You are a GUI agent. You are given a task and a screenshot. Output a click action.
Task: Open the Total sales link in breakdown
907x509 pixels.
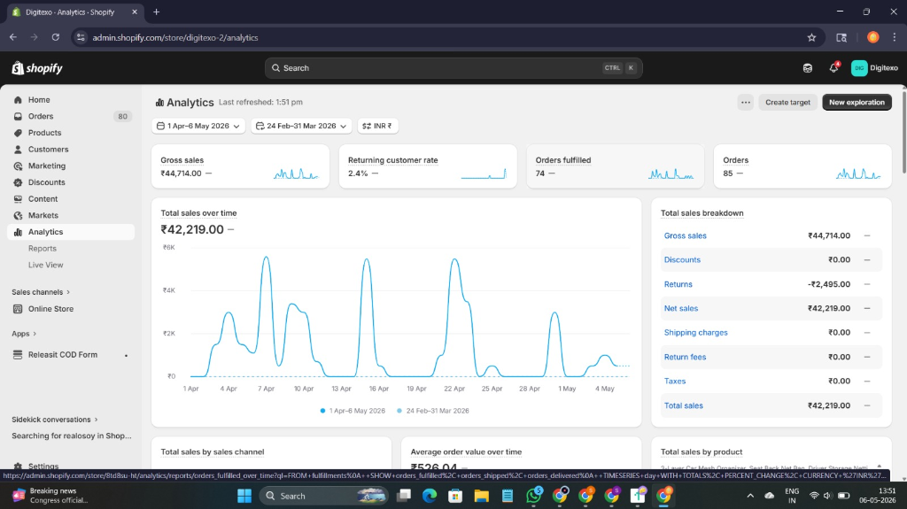(683, 405)
